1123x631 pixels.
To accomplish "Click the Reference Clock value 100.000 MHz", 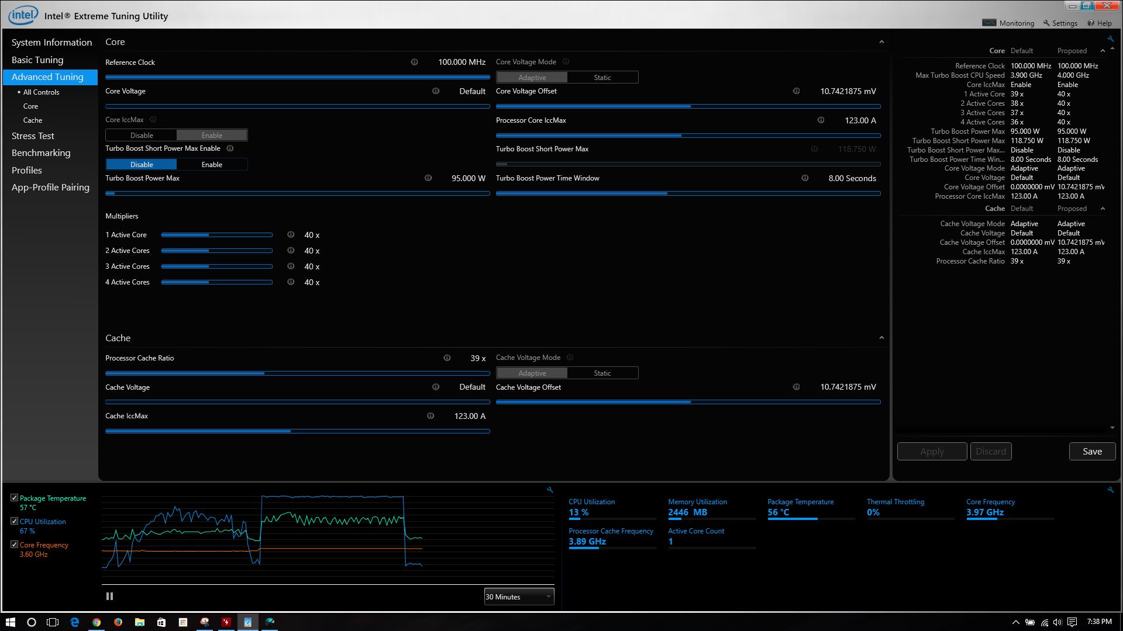I will coord(461,62).
